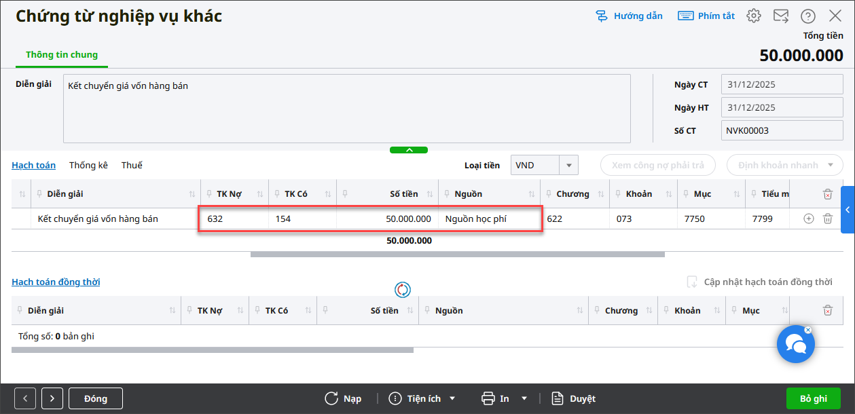Click the TK Nợ cell 632

click(x=235, y=219)
